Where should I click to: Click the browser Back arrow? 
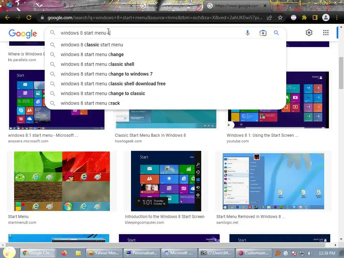click(x=7, y=17)
